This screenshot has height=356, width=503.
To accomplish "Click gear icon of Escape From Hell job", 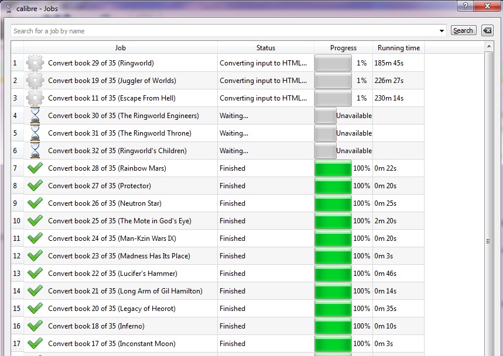I will click(35, 98).
